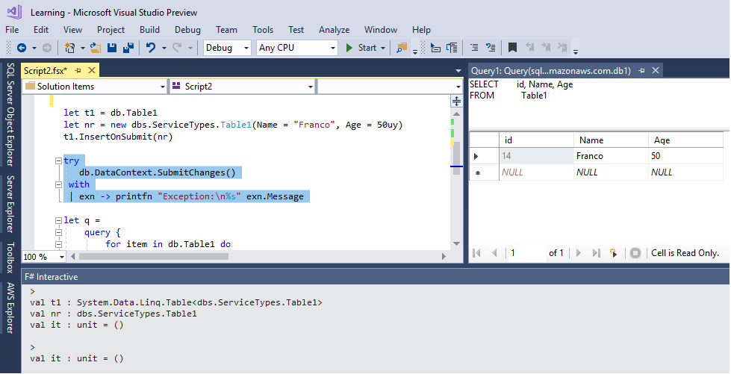Select the Franco cell in results

(610, 156)
